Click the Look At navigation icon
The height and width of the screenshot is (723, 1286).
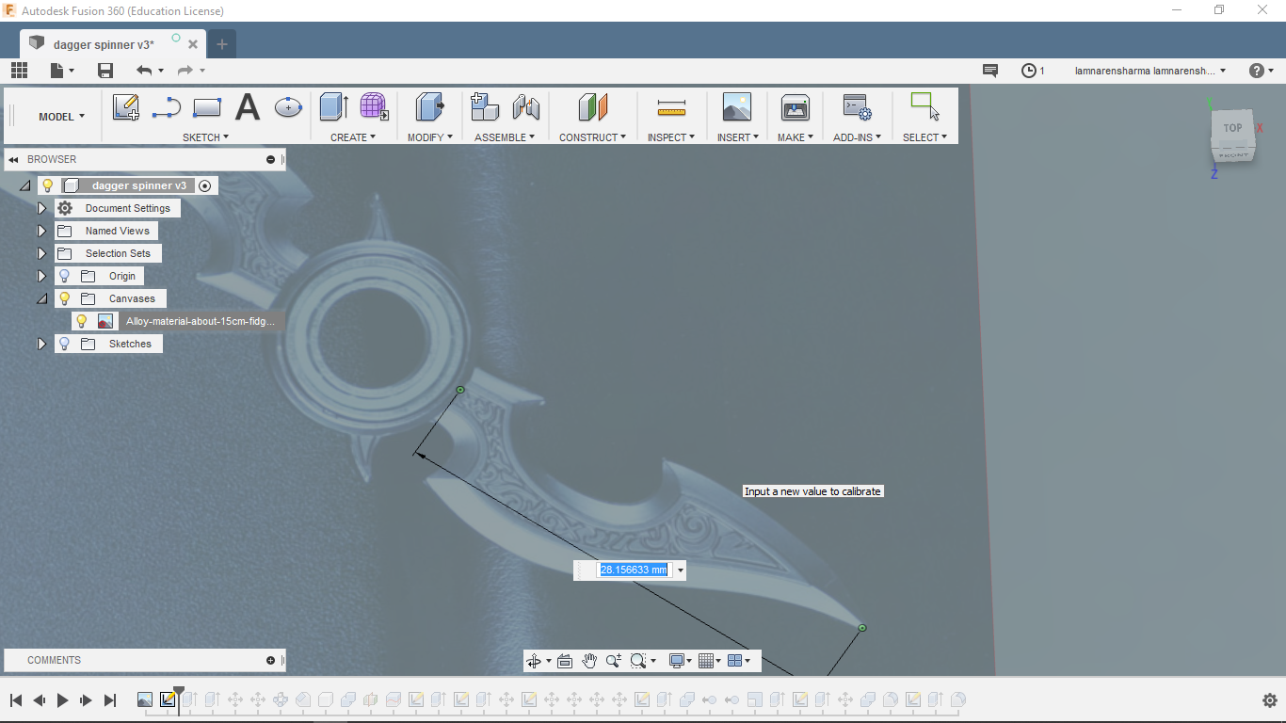pyautogui.click(x=565, y=661)
